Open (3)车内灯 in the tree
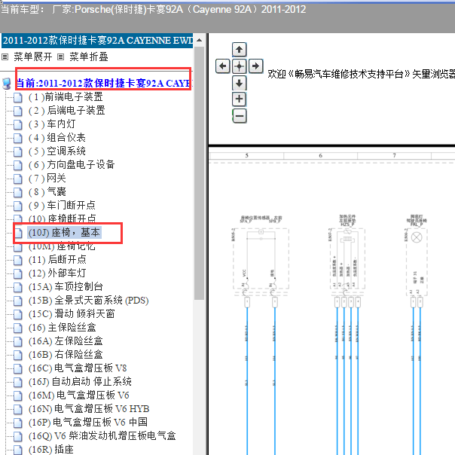This screenshot has height=455, width=455. (x=52, y=124)
